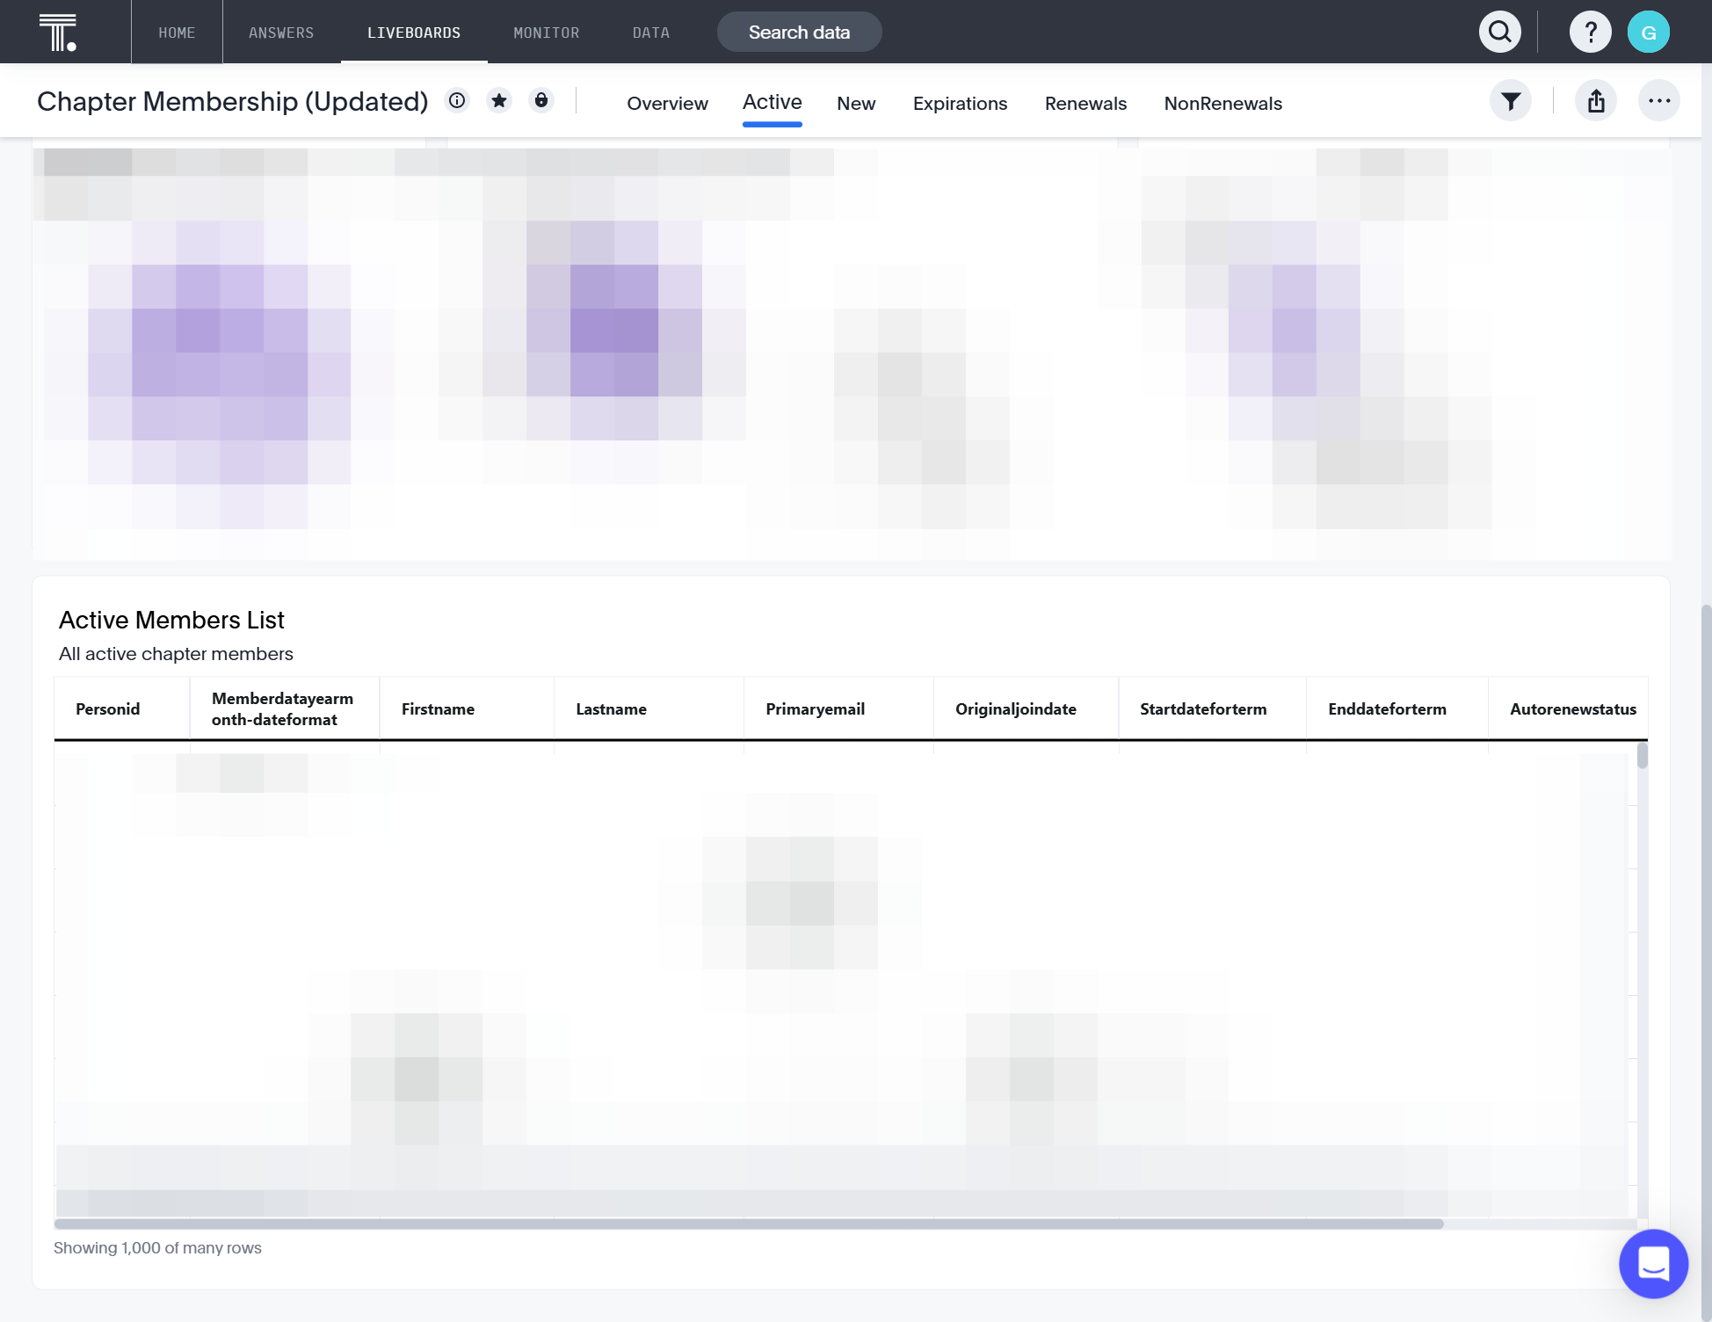Click 'Showing 1,000 of many rows' text
1712x1322 pixels.
click(x=157, y=1248)
